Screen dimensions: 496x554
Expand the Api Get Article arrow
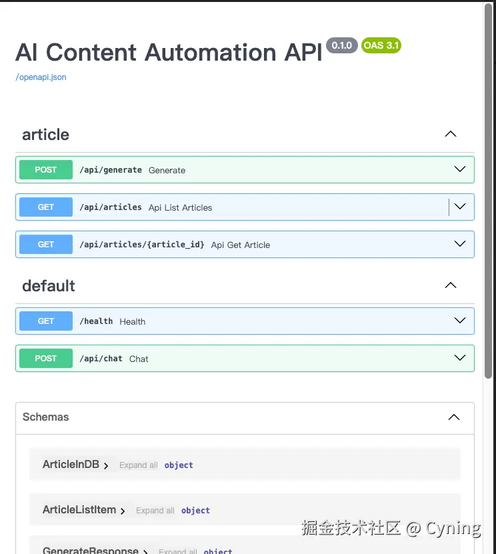coord(460,244)
